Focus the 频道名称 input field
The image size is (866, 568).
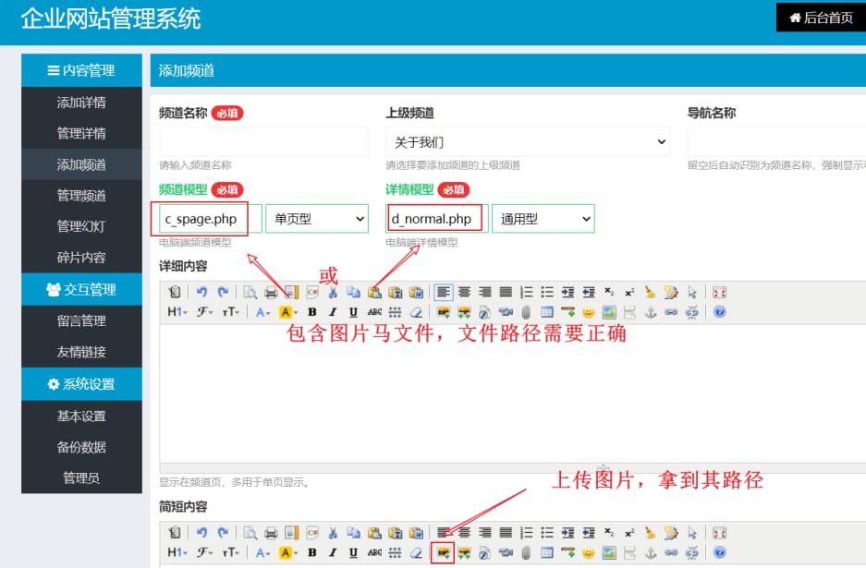pos(263,142)
